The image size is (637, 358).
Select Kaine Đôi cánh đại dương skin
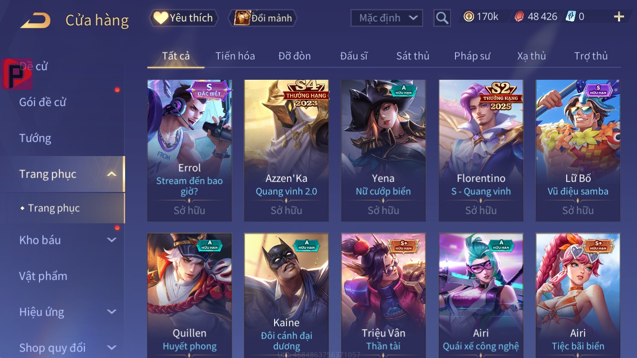click(x=286, y=295)
